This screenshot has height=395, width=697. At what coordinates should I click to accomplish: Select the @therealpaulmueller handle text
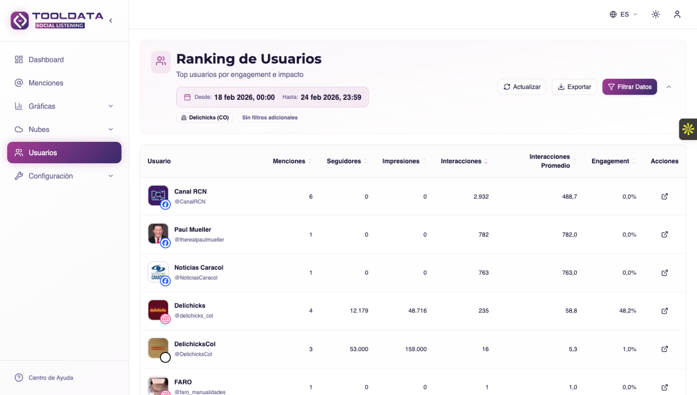[x=199, y=240]
